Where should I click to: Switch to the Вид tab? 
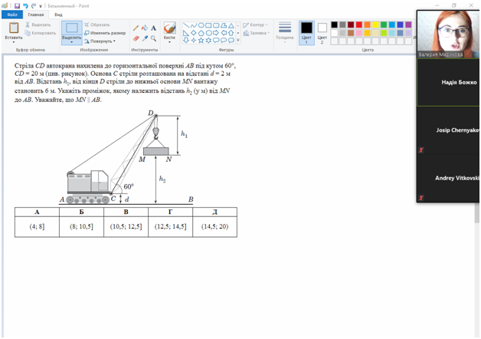coord(58,15)
